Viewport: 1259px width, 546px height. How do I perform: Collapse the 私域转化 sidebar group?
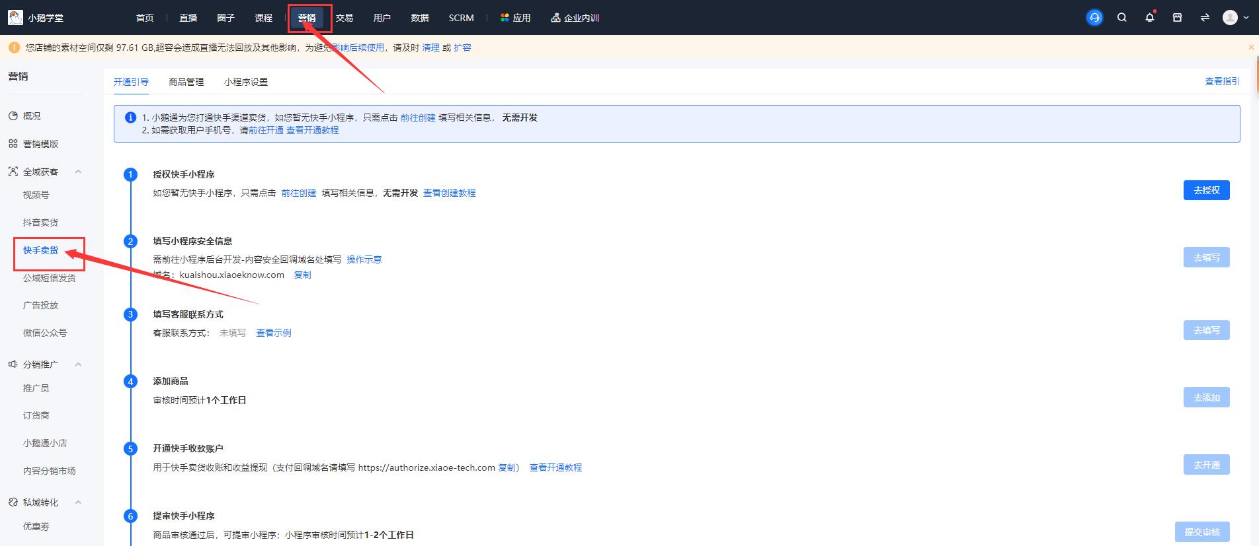click(x=78, y=502)
